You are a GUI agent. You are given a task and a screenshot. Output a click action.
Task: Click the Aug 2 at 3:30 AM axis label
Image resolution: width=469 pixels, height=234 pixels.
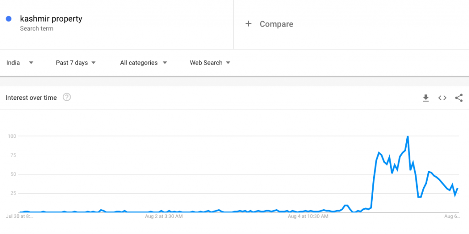click(164, 216)
